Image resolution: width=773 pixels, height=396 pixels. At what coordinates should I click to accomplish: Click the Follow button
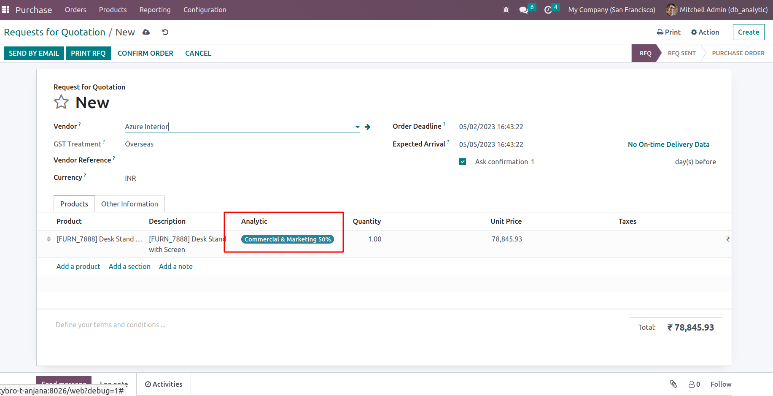pyautogui.click(x=721, y=384)
